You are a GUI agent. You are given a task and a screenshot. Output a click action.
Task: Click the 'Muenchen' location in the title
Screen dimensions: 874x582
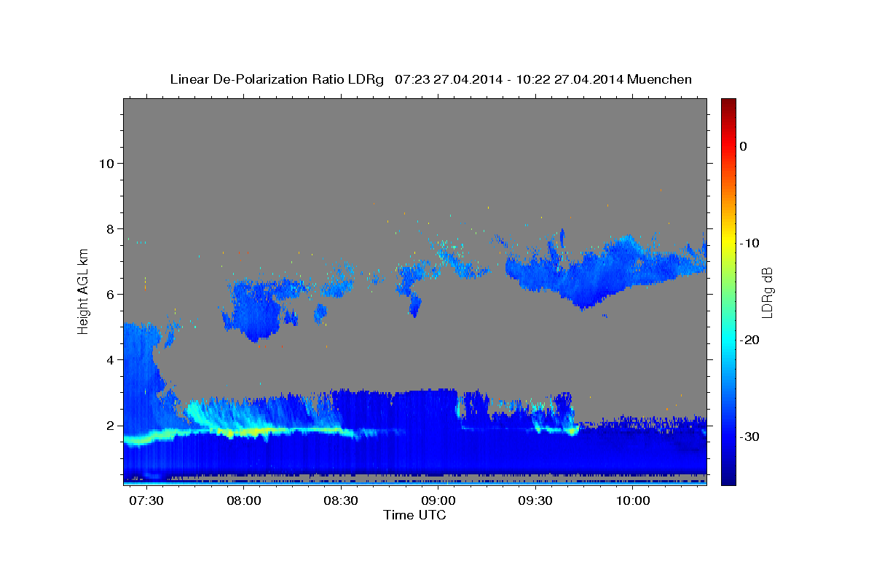[x=659, y=79]
